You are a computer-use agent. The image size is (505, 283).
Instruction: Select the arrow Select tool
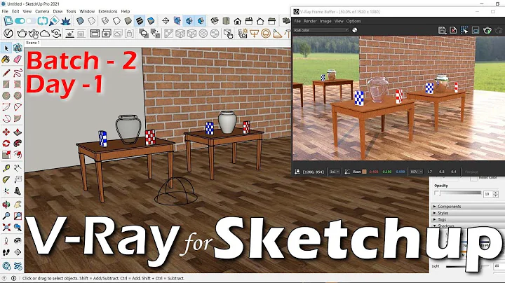point(6,48)
